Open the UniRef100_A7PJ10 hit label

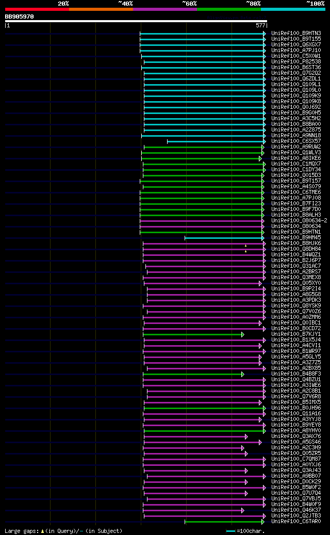(x=296, y=50)
